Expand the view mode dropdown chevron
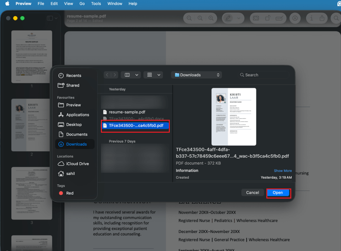Screen dimensions: 341x251 pyautogui.click(x=137, y=75)
